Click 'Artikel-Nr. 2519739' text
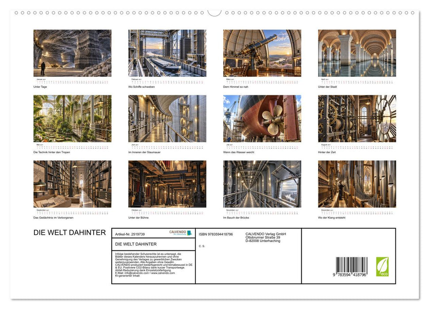This screenshot has width=429, height=309. (130, 234)
